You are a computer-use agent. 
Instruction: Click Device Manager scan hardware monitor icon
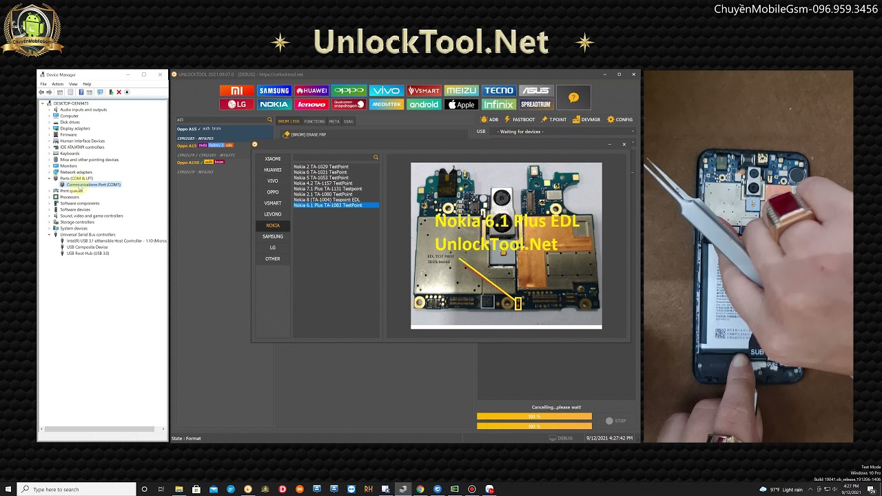click(x=100, y=92)
